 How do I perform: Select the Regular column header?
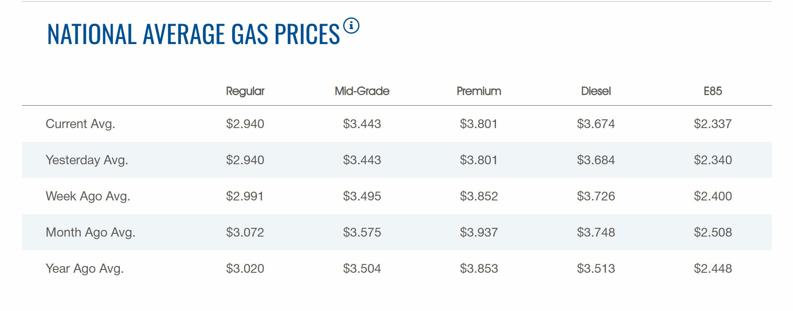245,91
